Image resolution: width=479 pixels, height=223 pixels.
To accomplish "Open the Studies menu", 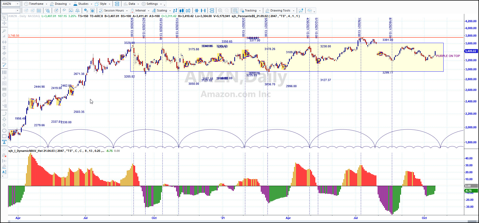I will pos(83,4).
